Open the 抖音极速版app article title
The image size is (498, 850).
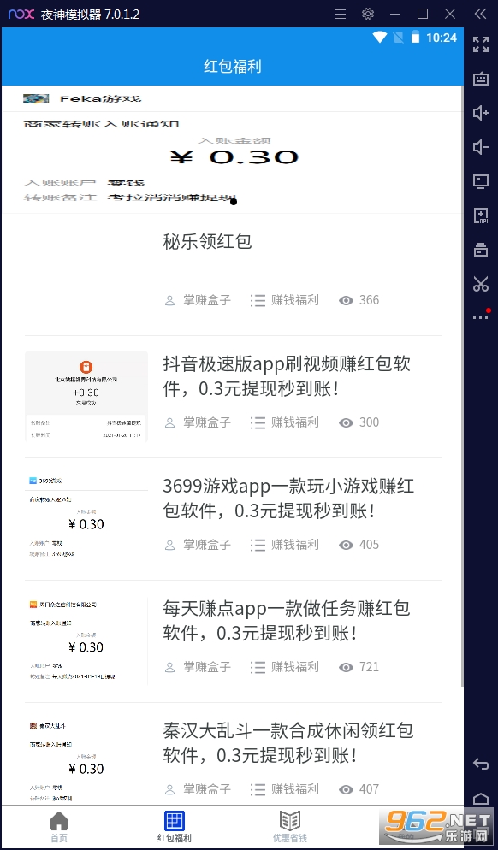[x=287, y=375]
